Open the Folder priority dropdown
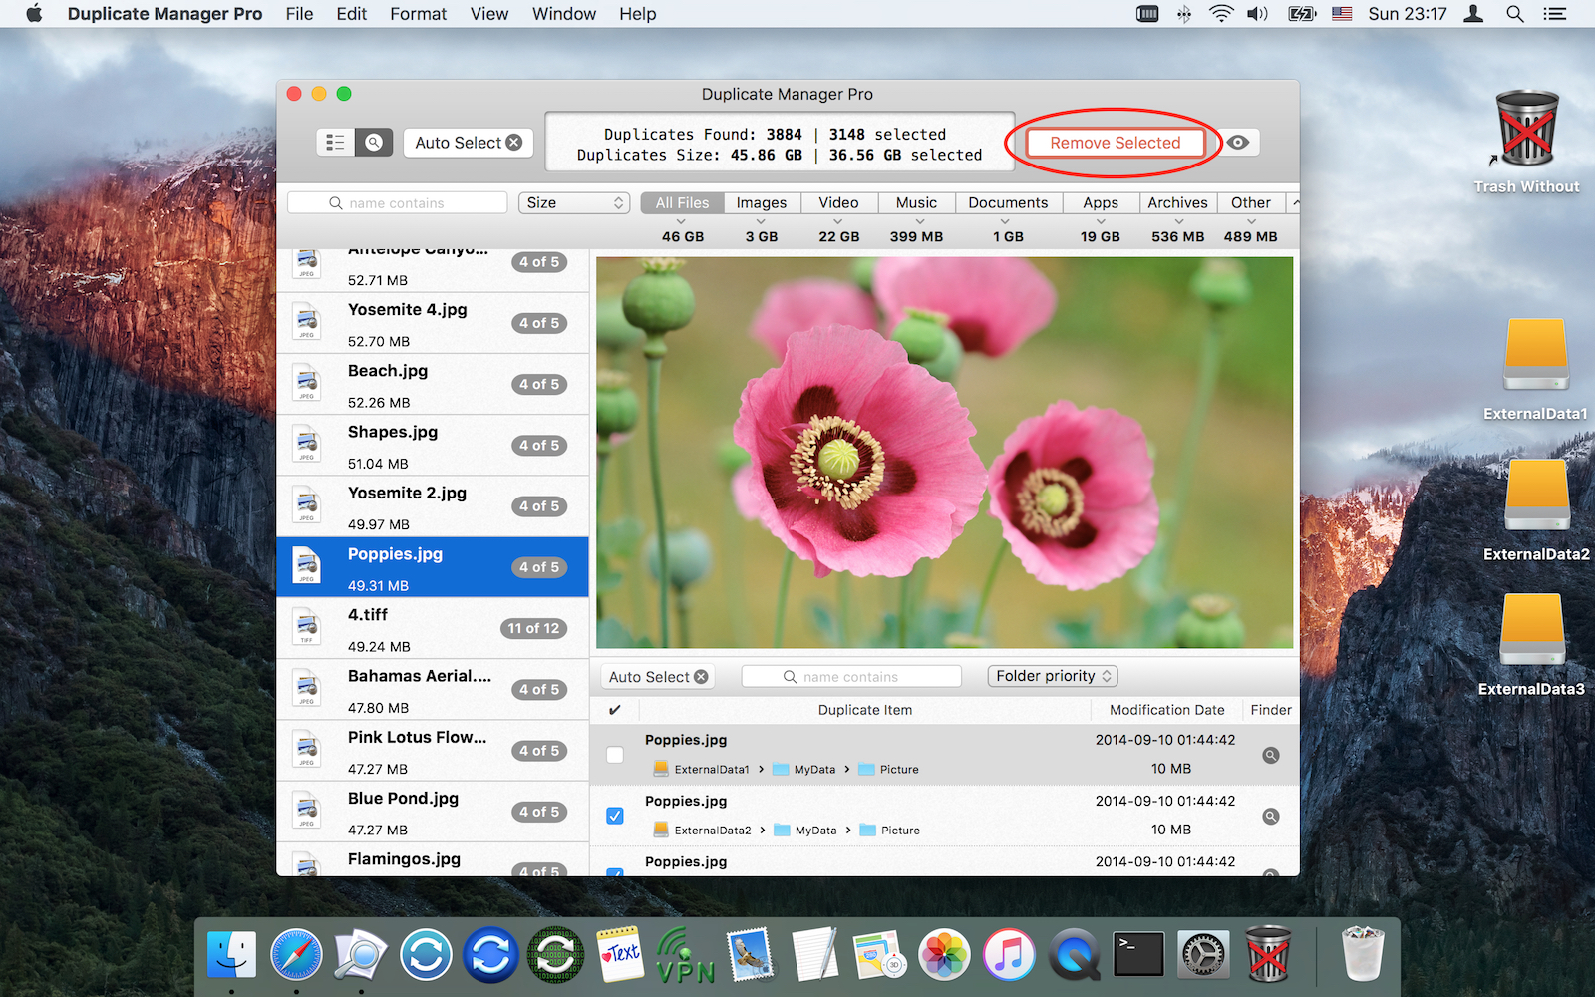 pos(1053,676)
